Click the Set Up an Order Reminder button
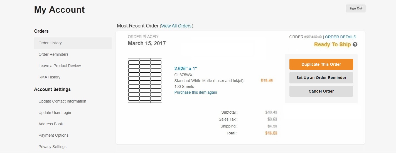Viewport: 396px width, 153px height. coord(321,78)
